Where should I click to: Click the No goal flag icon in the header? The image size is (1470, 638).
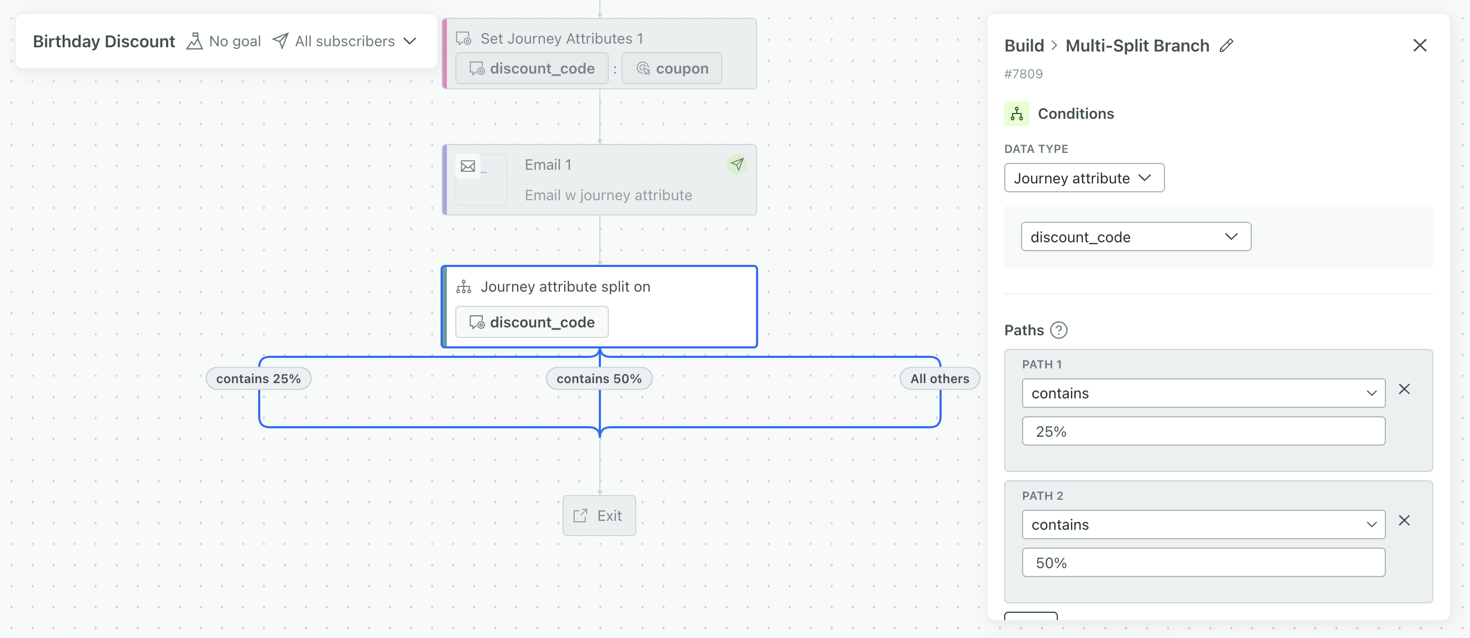[195, 40]
